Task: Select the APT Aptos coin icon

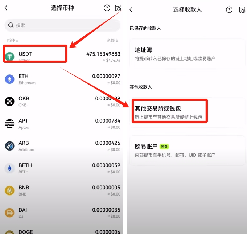Action: click(9, 124)
